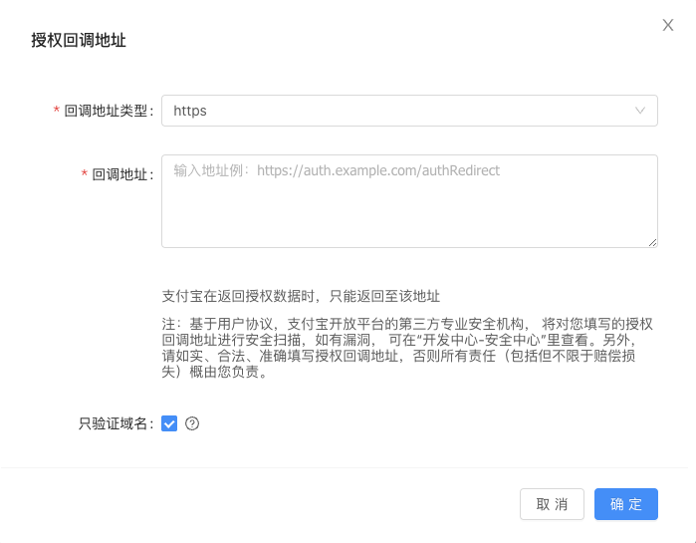This screenshot has width=696, height=543.
Task: Uncheck the 只验证域名 checkbox
Action: (x=169, y=423)
